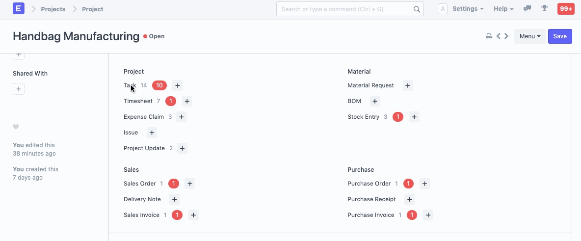Add new Material Request with plus
581x241 pixels.
[x=407, y=85]
